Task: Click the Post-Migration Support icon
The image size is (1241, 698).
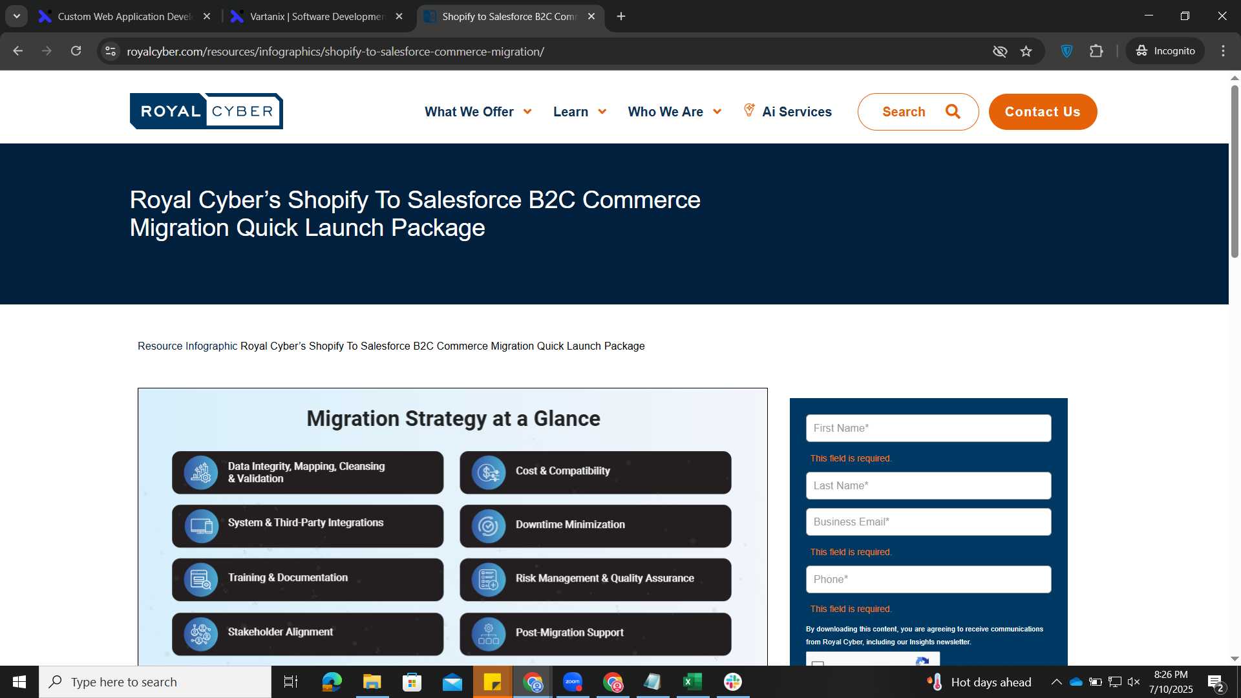Action: pos(489,634)
